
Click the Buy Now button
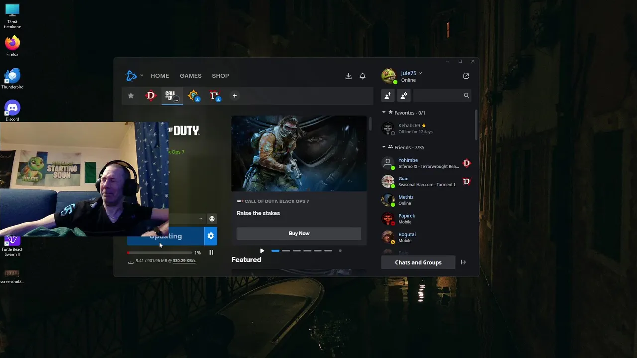click(x=299, y=233)
